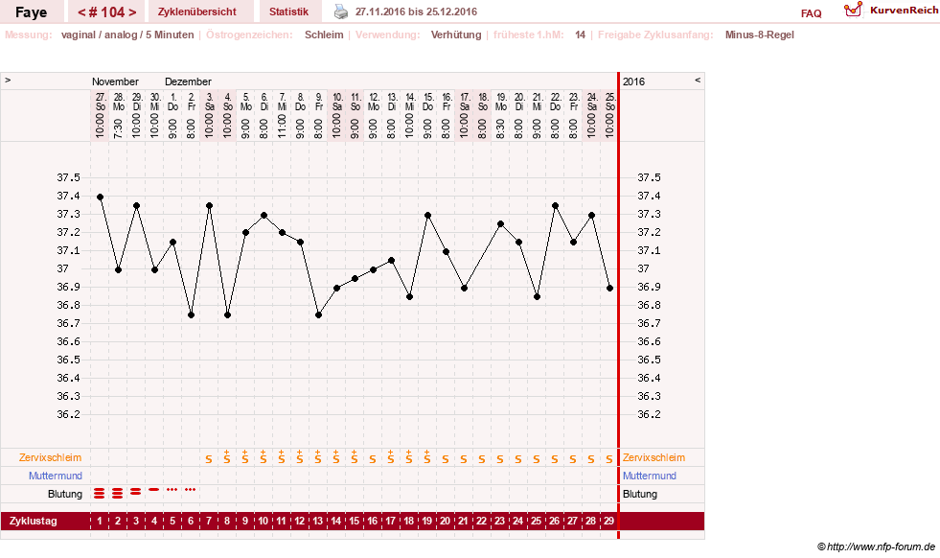Click the 7:30 measurement time on 28. Mo
The height and width of the screenshot is (558, 940).
coord(118,128)
